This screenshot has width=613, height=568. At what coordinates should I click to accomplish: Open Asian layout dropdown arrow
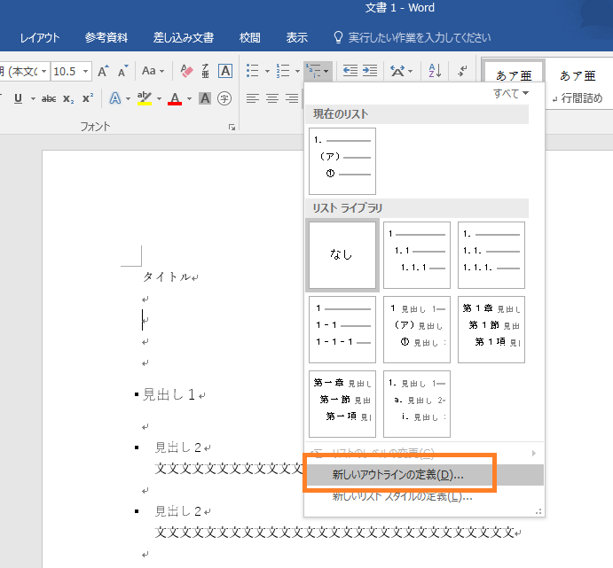pos(410,71)
